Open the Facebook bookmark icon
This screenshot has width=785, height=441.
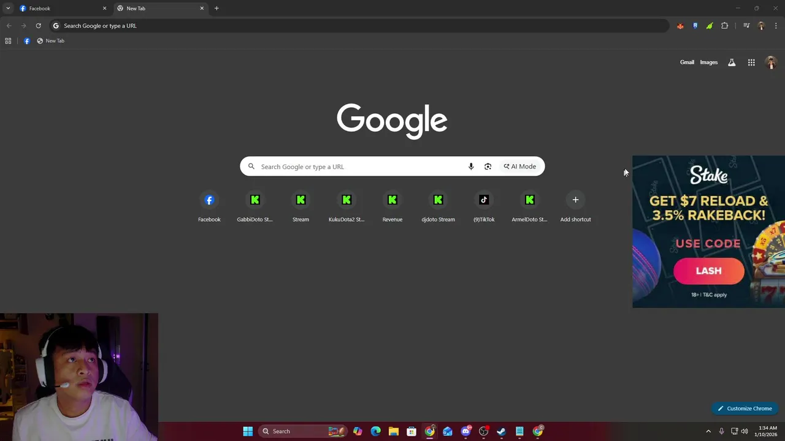tap(27, 41)
